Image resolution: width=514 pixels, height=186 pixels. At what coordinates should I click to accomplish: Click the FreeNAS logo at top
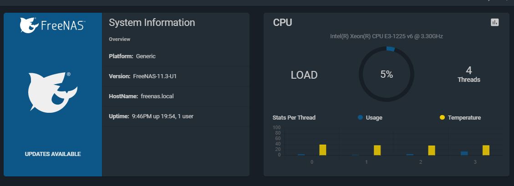click(x=52, y=25)
